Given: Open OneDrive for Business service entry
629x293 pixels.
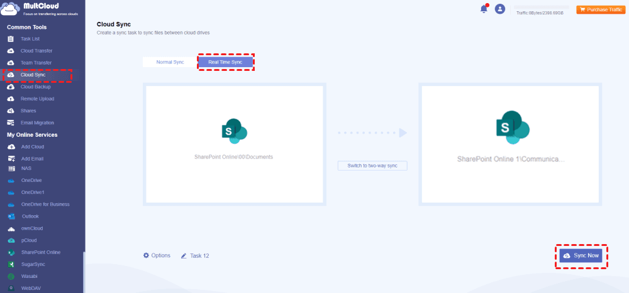Looking at the screenshot, I should point(45,205).
